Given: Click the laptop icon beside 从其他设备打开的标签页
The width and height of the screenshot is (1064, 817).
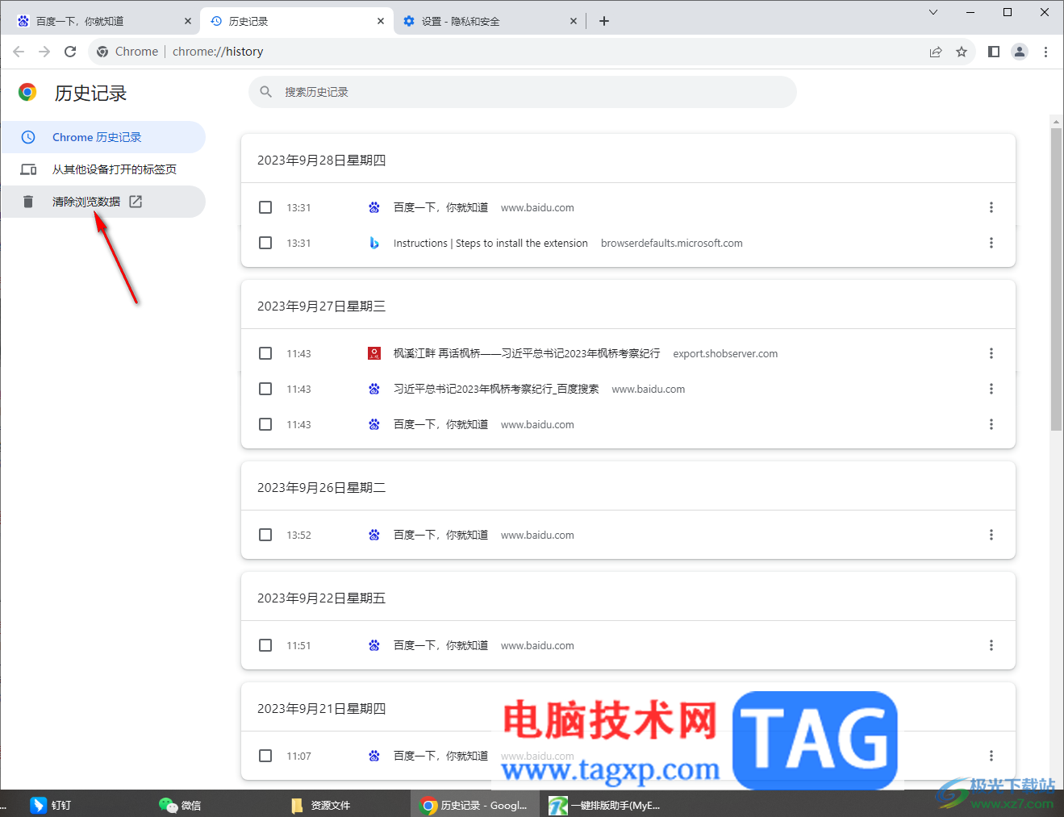Looking at the screenshot, I should click(28, 169).
